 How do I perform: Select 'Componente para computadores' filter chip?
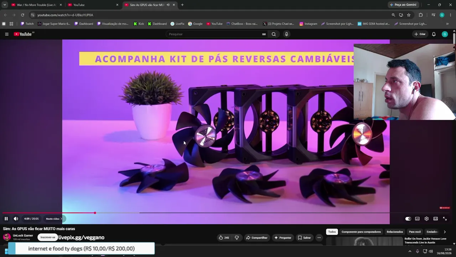pyautogui.click(x=361, y=232)
